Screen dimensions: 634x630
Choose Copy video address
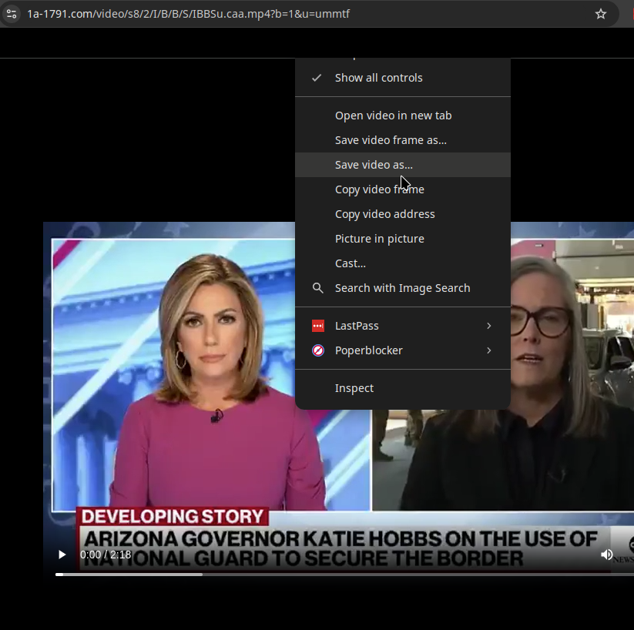click(x=403, y=214)
